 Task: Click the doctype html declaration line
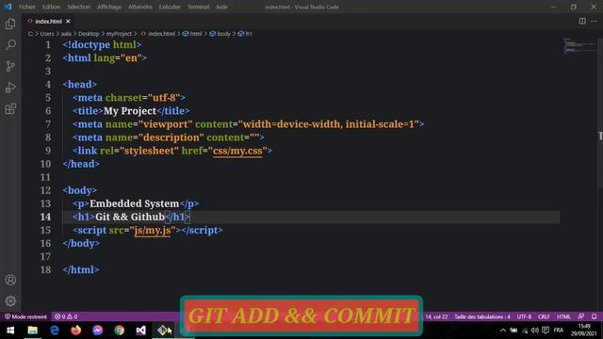coord(102,44)
